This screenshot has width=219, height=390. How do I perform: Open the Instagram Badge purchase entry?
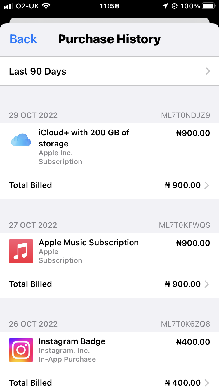[x=72, y=341]
